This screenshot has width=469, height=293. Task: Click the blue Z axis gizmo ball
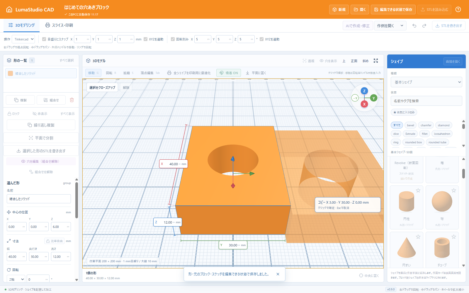click(x=364, y=91)
